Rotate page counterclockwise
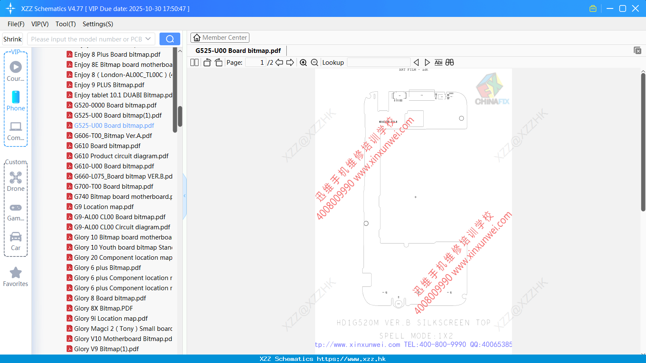 (x=207, y=62)
